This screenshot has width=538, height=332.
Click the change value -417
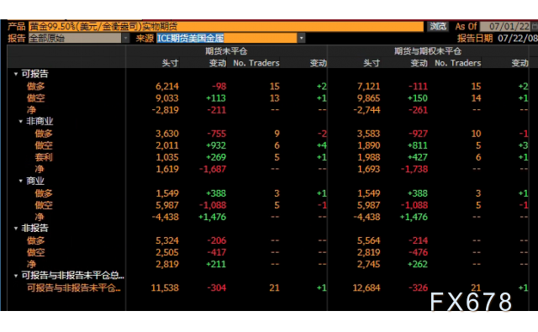point(217,252)
